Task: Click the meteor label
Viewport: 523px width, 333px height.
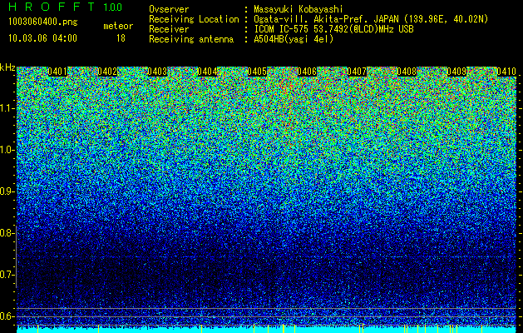Action: click(x=118, y=26)
